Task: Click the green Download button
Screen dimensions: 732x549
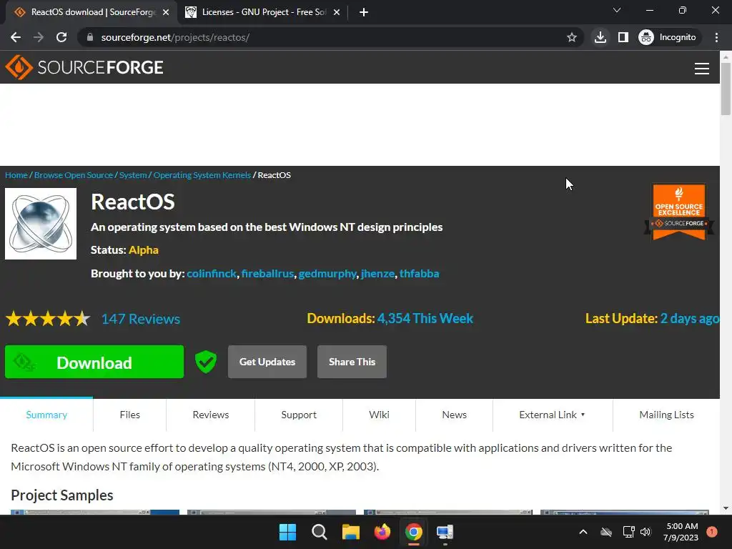Action: click(x=94, y=362)
